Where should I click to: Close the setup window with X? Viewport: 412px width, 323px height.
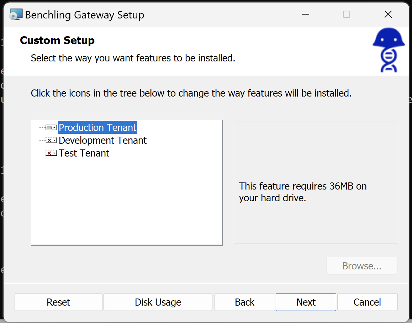(388, 15)
